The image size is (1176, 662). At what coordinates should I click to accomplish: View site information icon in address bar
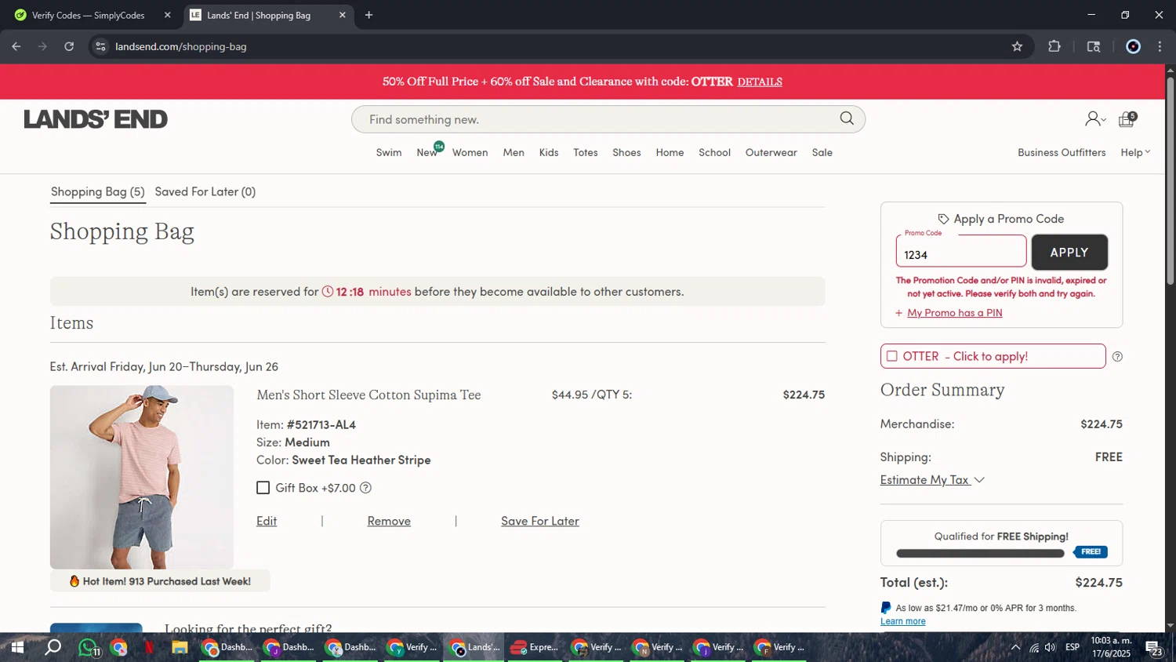tap(100, 46)
